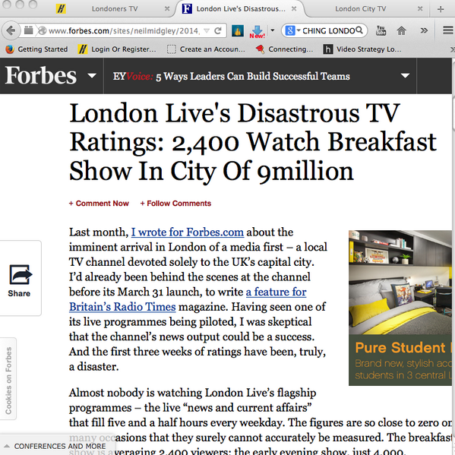Show more toolbar items with double chevron
The height and width of the screenshot is (455, 455).
coord(424,30)
